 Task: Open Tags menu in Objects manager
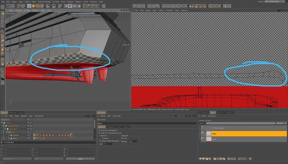click(x=31, y=116)
